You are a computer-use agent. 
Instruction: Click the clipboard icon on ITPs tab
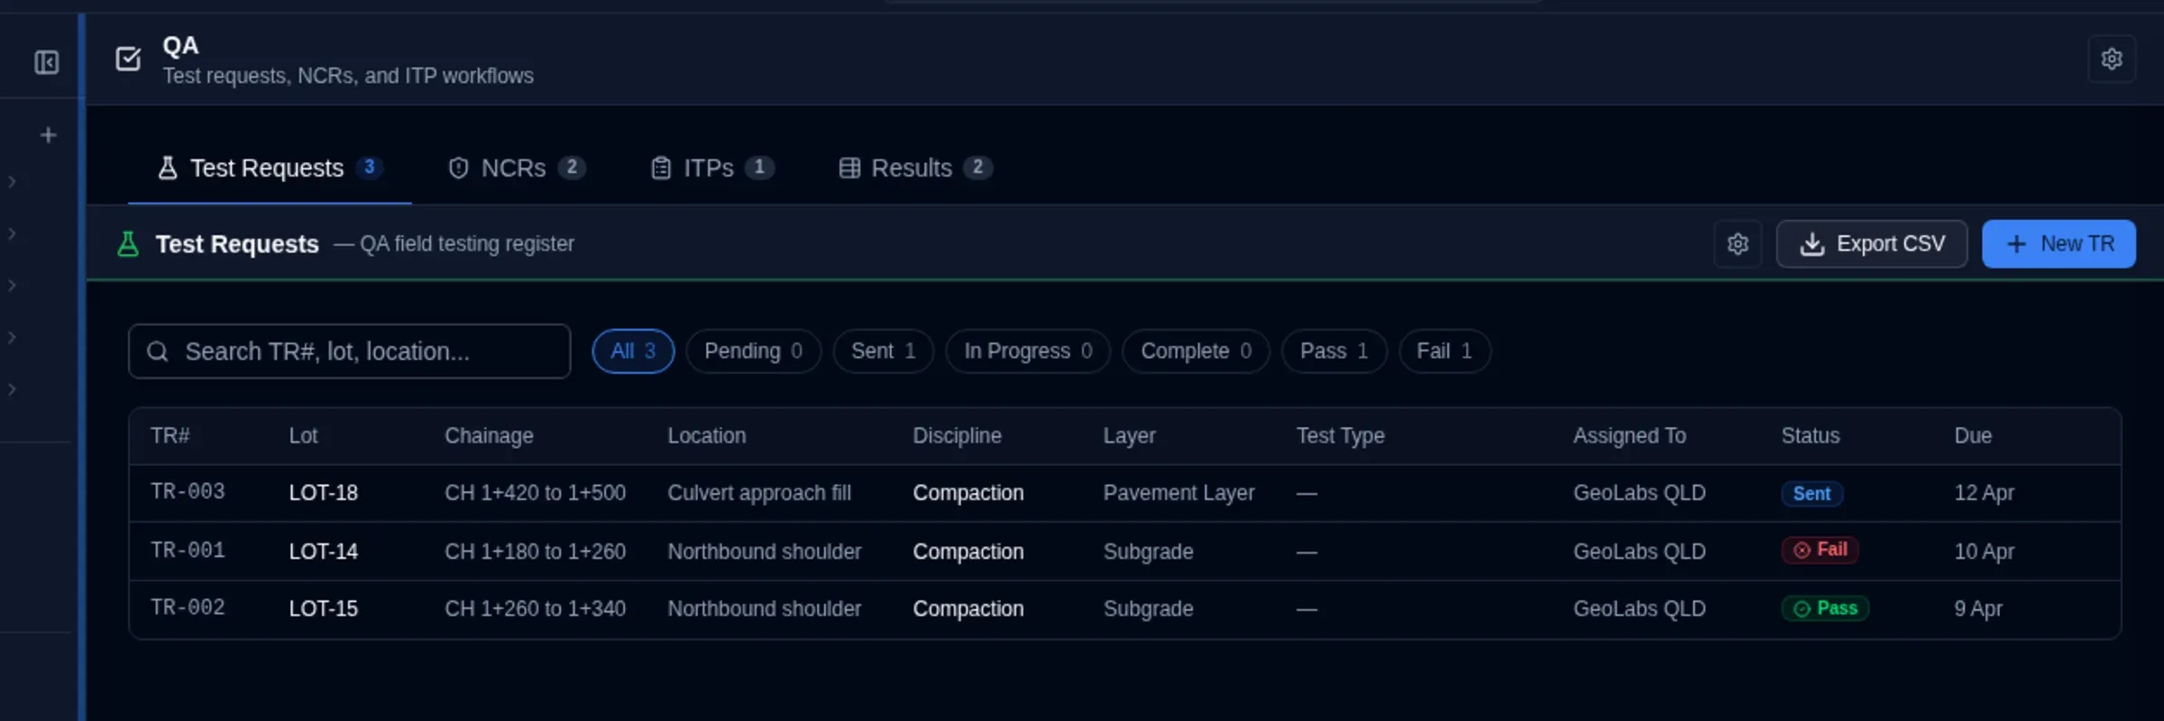pyautogui.click(x=661, y=169)
